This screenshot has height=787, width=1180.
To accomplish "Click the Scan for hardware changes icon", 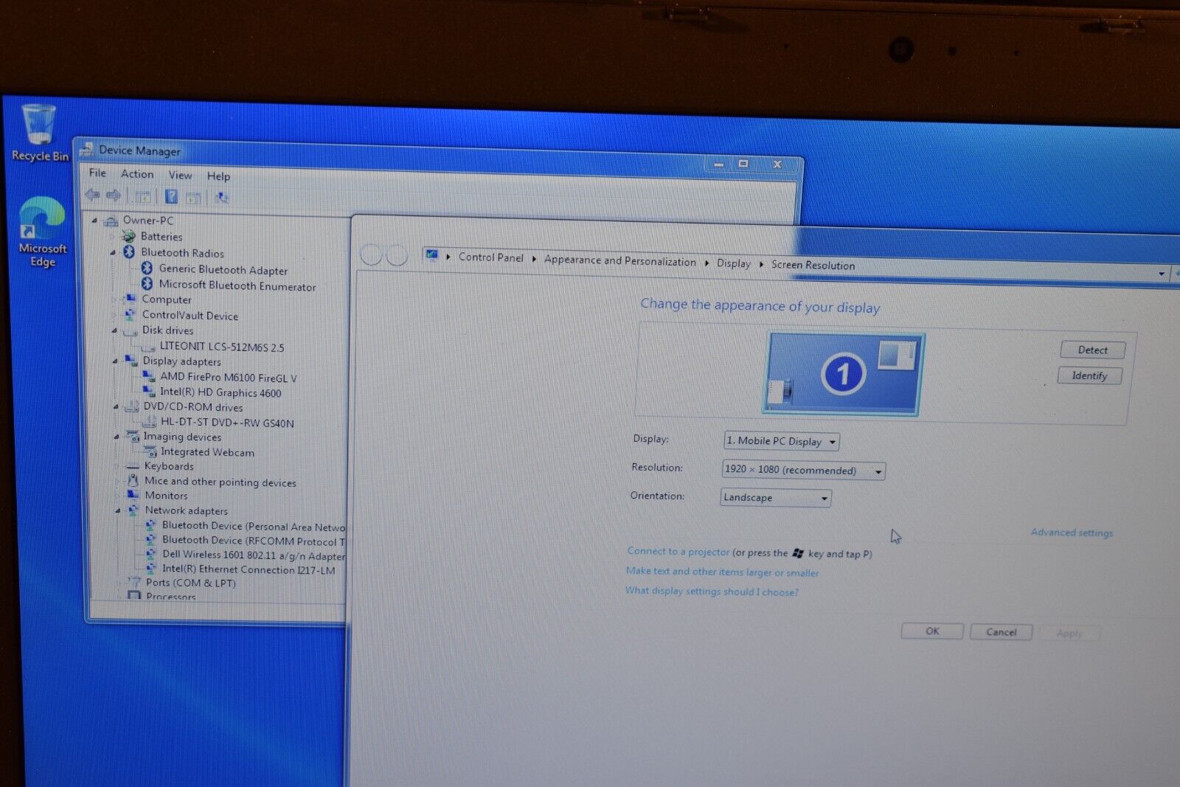I will click(221, 198).
